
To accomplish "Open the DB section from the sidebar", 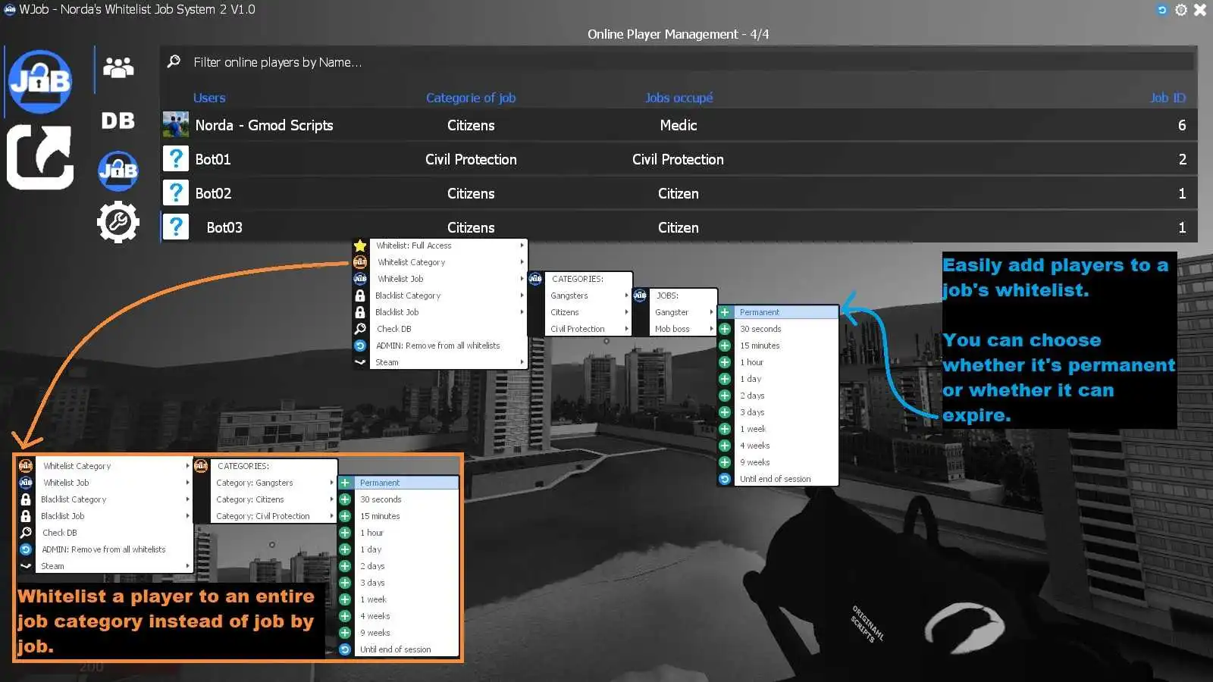I will [118, 120].
